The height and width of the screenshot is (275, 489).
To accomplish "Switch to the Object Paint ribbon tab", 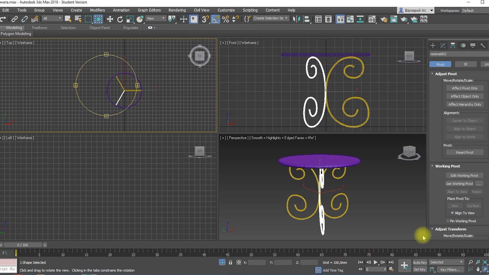I will (100, 28).
